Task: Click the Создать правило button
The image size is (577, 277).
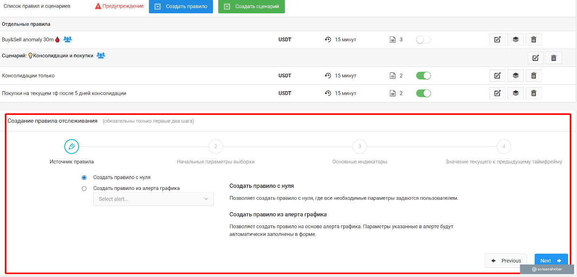Action: (181, 6)
